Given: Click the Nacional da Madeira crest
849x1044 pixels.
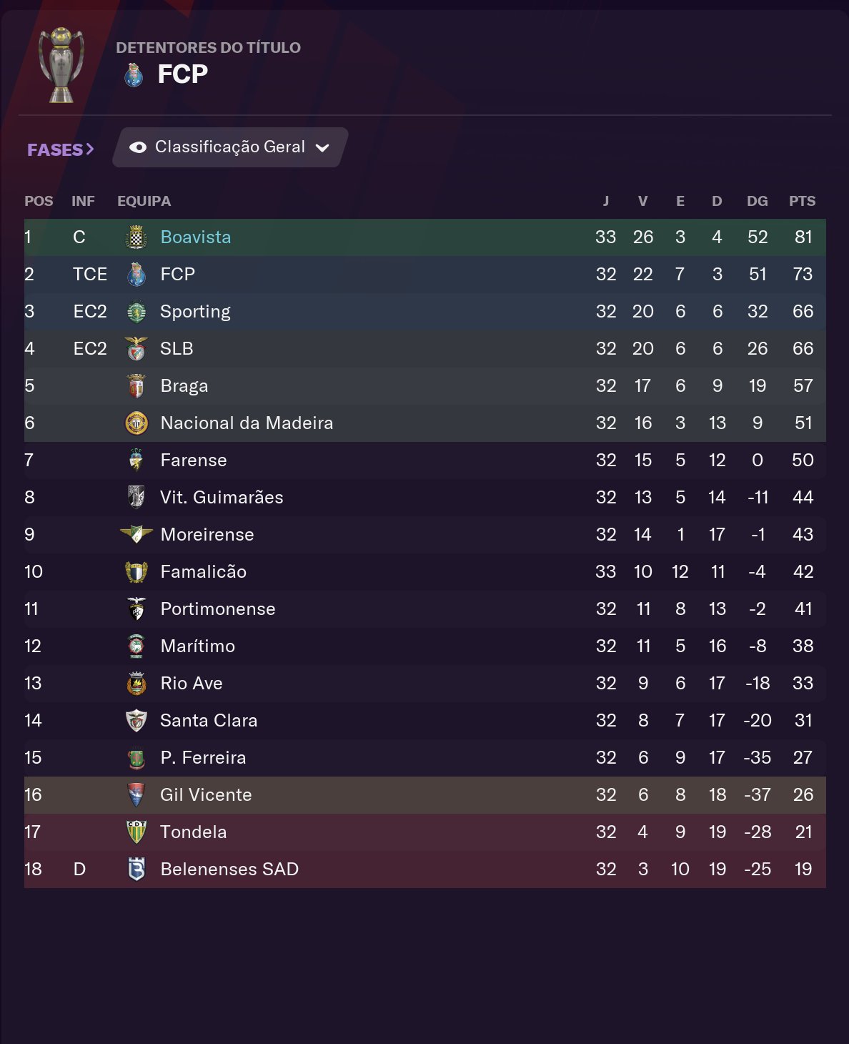Looking at the screenshot, I should pyautogui.click(x=136, y=423).
